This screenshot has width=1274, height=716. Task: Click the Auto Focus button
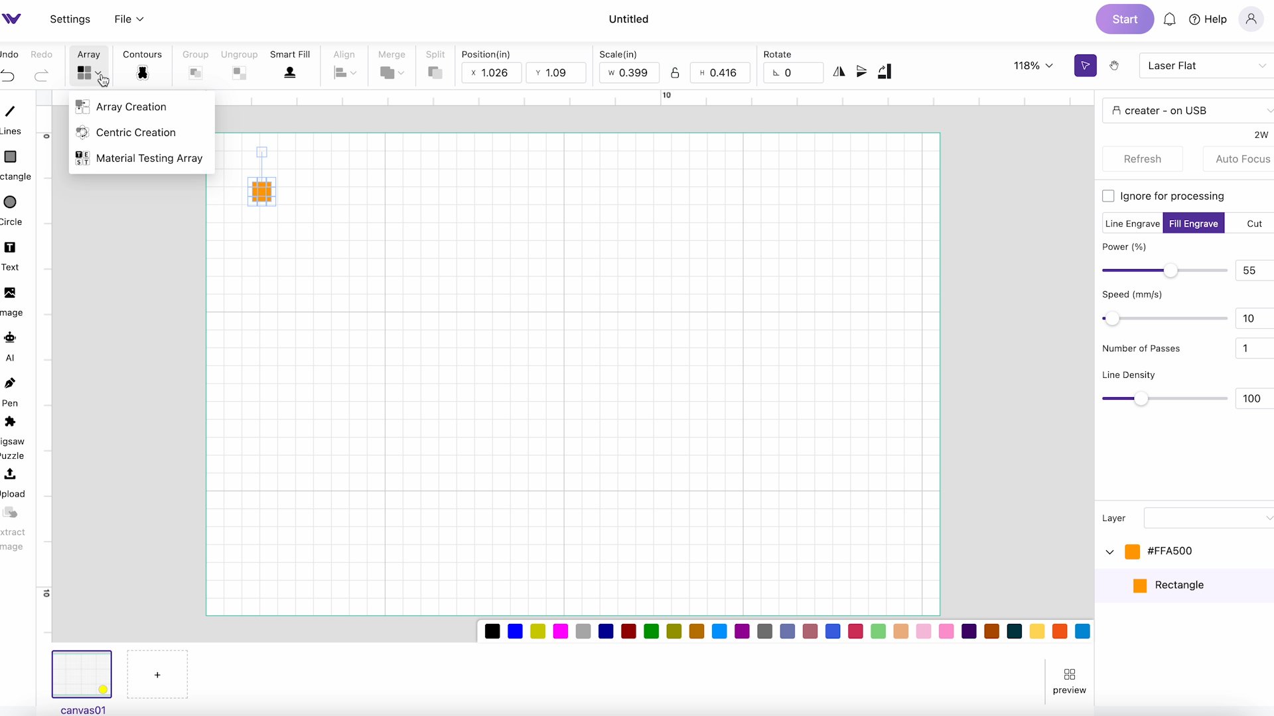[1243, 158]
